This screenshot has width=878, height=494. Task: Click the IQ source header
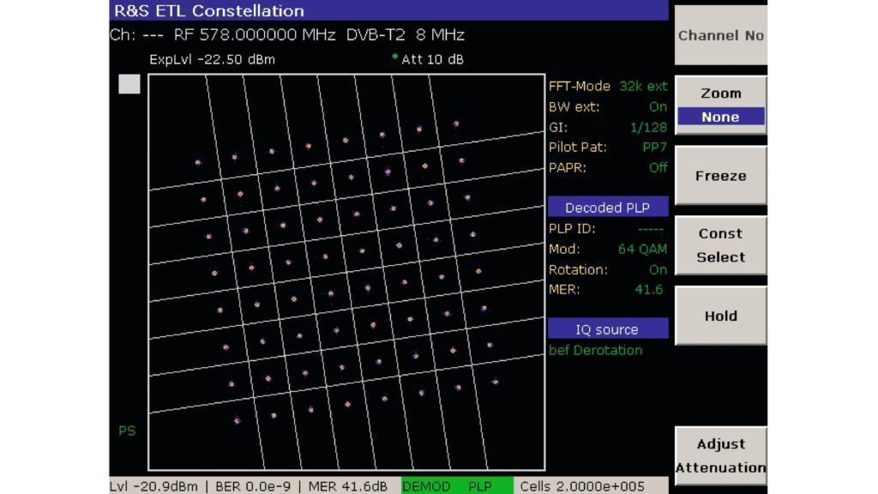[x=607, y=329]
